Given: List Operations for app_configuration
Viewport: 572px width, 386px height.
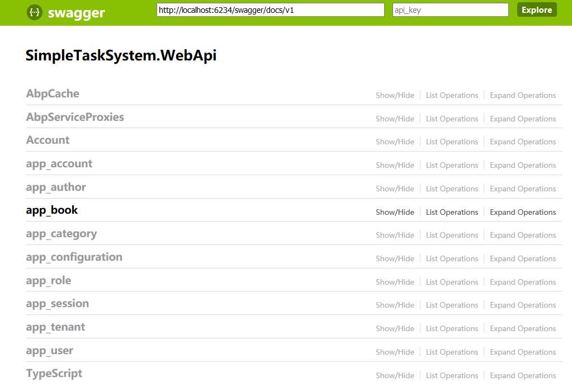Looking at the screenshot, I should point(452,258).
